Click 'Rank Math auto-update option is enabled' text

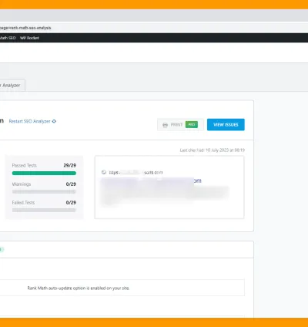coord(79,288)
